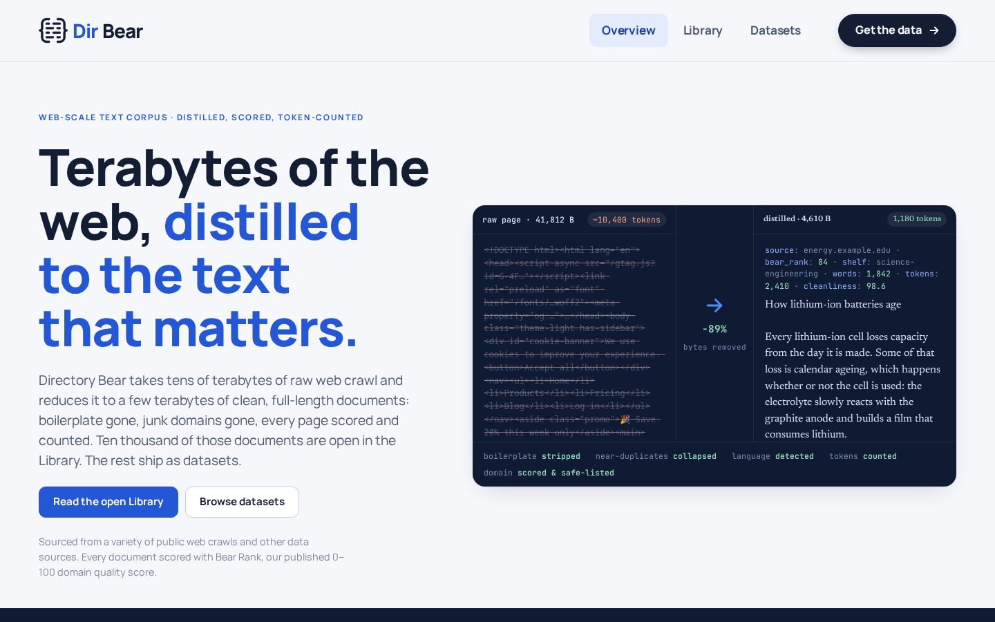Viewport: 995px width, 622px height.
Task: Click the 'WEB-SCALE TEXT CORPUS' eyebrow text
Action: pos(103,117)
